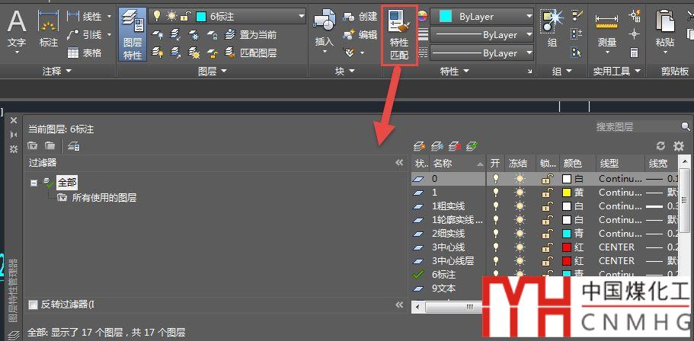Click the delete layer icon with red X

click(455, 146)
